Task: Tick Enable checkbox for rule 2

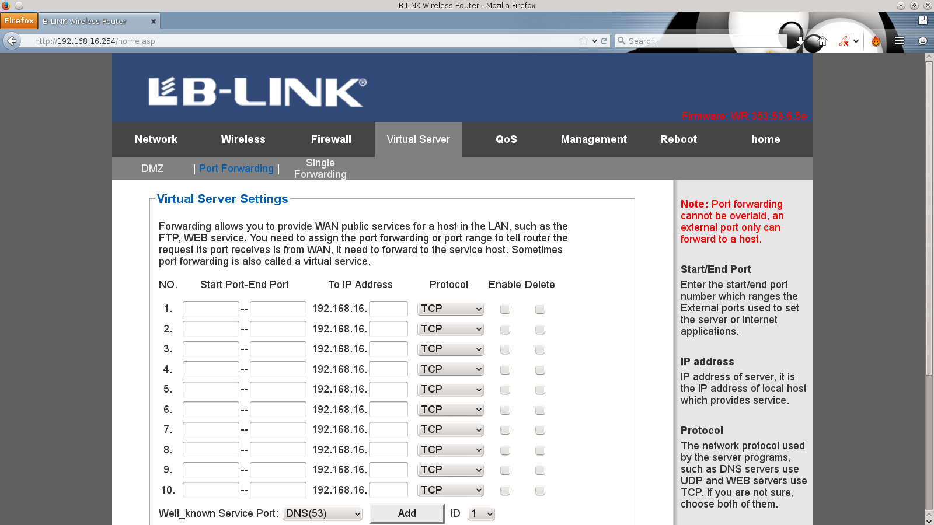Action: 506,330
